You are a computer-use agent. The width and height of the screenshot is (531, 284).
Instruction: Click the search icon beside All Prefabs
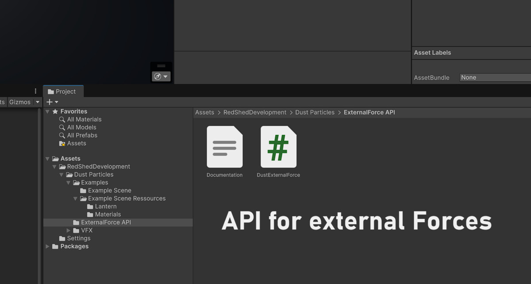click(62, 135)
